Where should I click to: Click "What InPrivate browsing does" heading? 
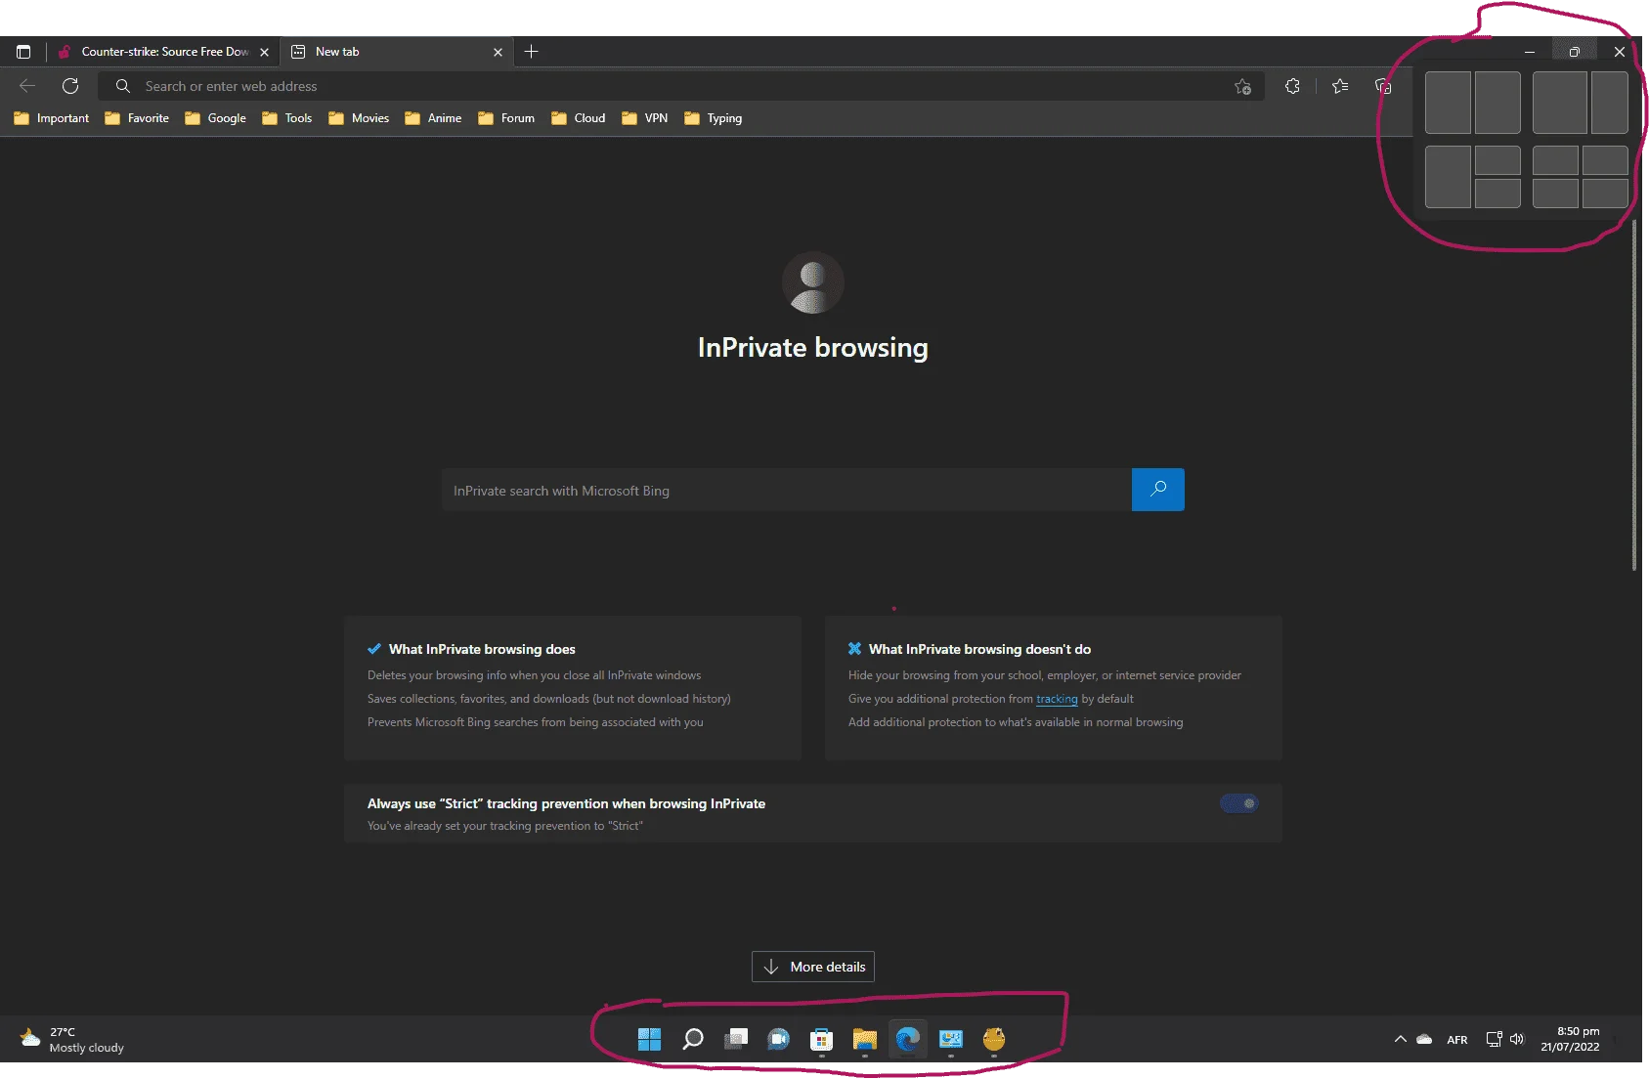pos(482,649)
